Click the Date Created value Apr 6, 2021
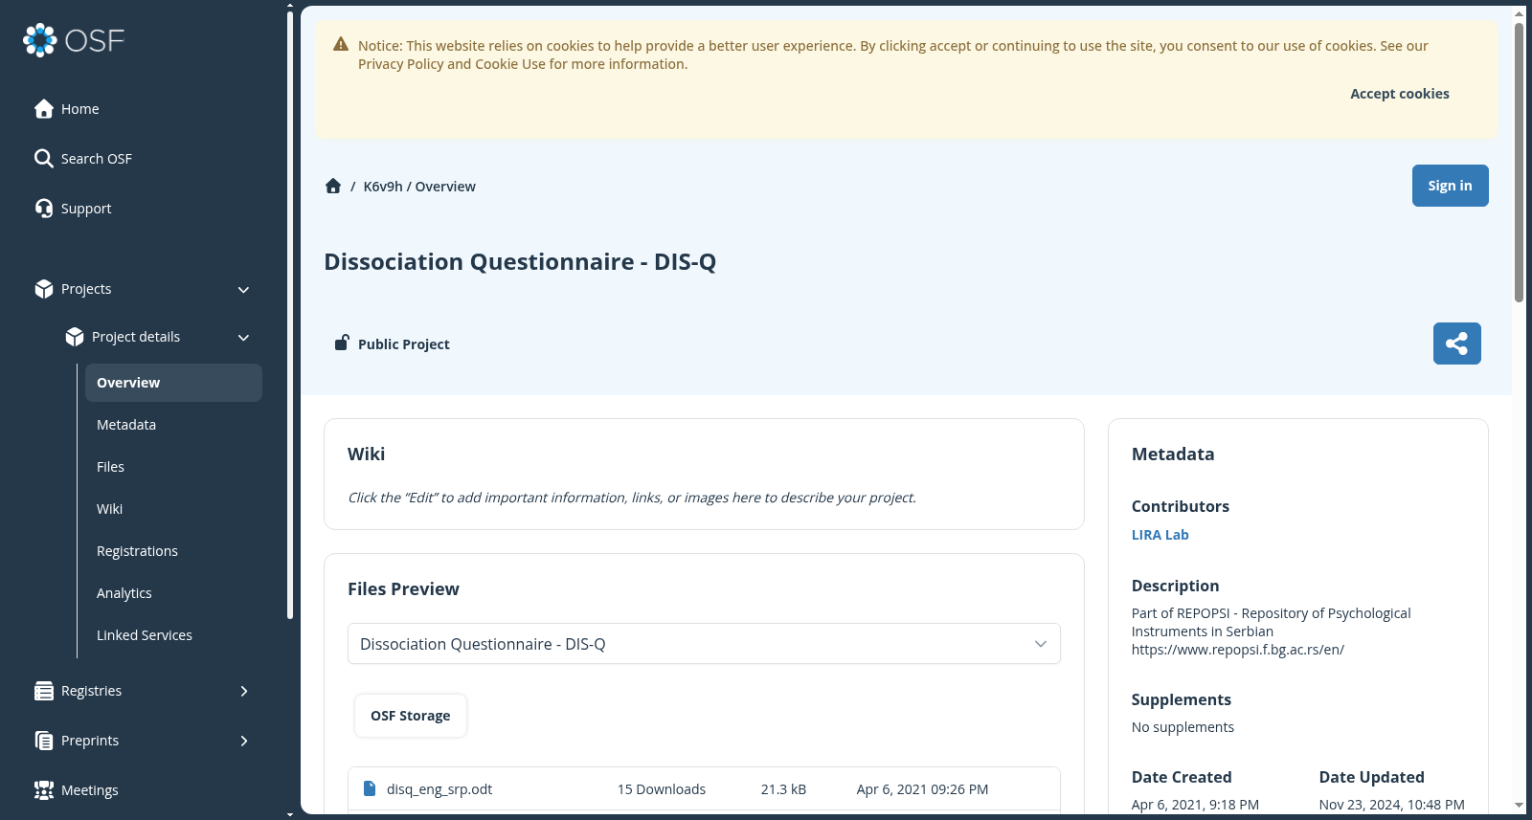The width and height of the screenshot is (1532, 820). pyautogui.click(x=1195, y=805)
